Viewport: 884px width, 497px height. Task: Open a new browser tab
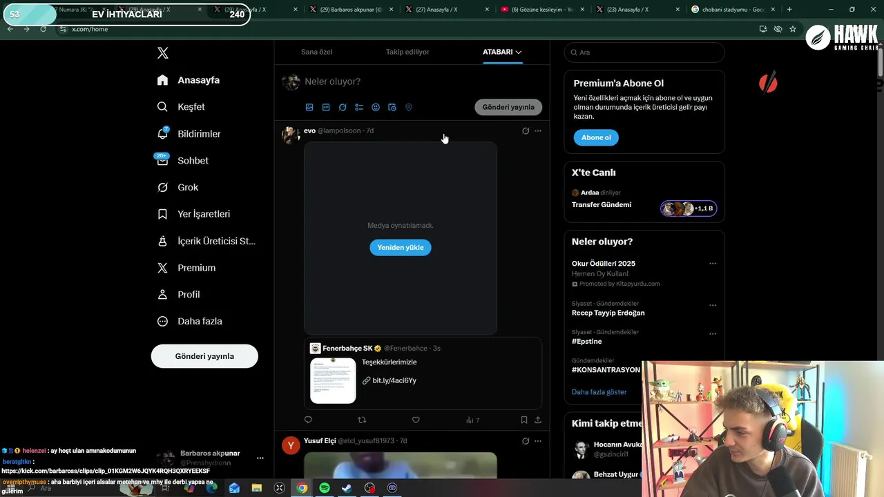point(789,10)
